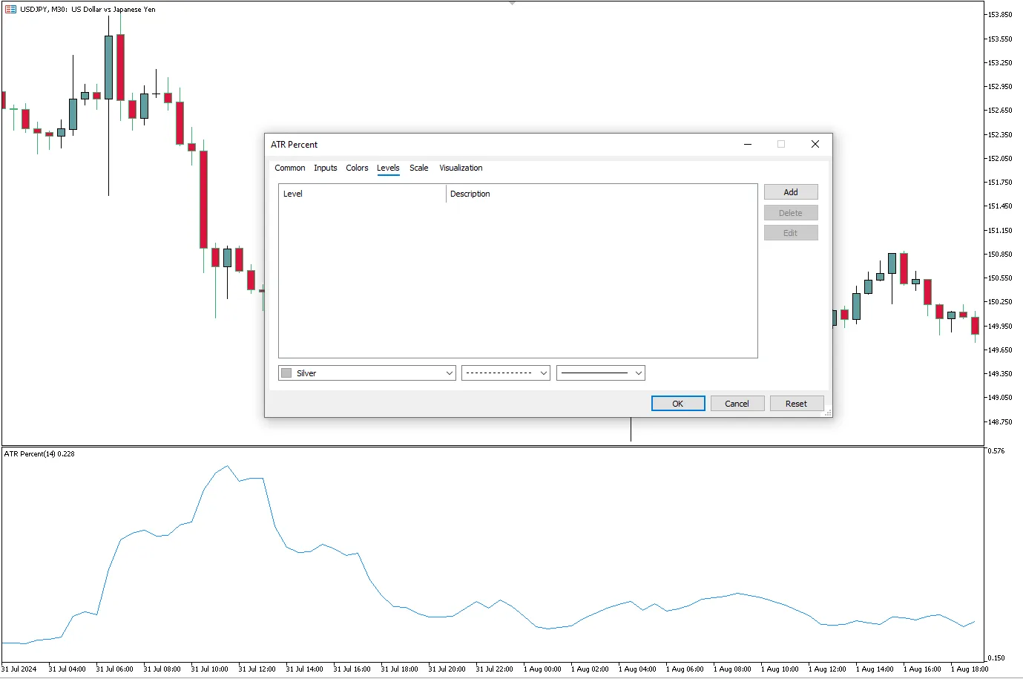Screen dimensions: 1023x679
Task: Open the Visualization tab
Action: pos(461,168)
